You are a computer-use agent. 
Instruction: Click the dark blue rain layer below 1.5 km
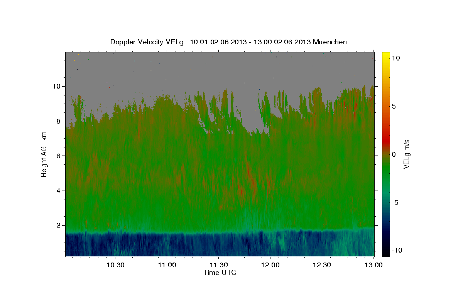(220, 245)
